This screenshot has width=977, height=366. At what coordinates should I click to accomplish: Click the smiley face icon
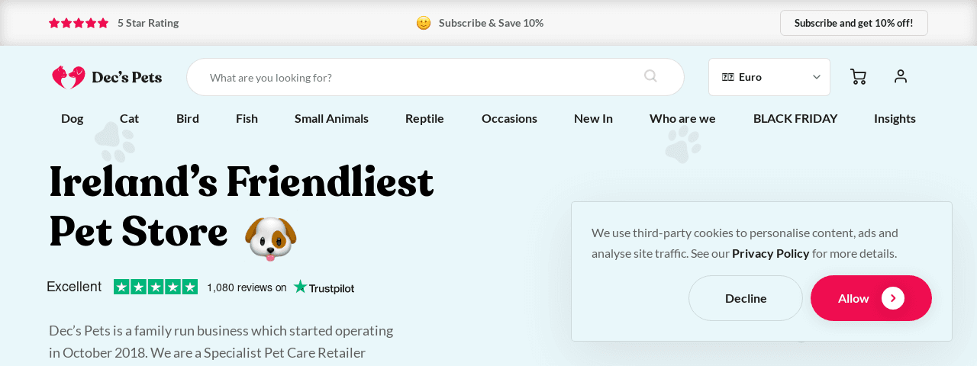coord(424,23)
